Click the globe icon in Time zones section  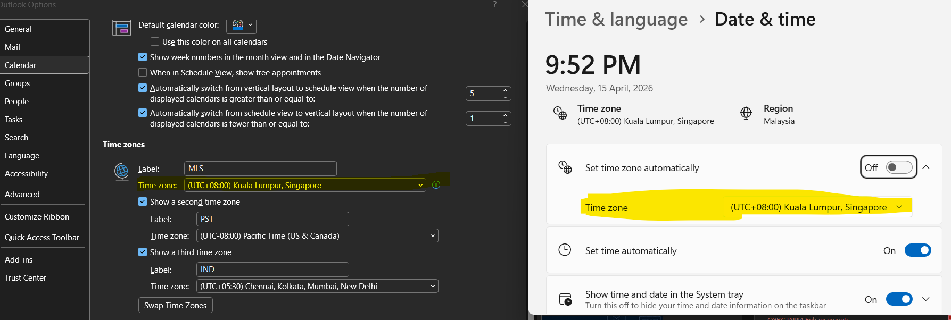(122, 172)
